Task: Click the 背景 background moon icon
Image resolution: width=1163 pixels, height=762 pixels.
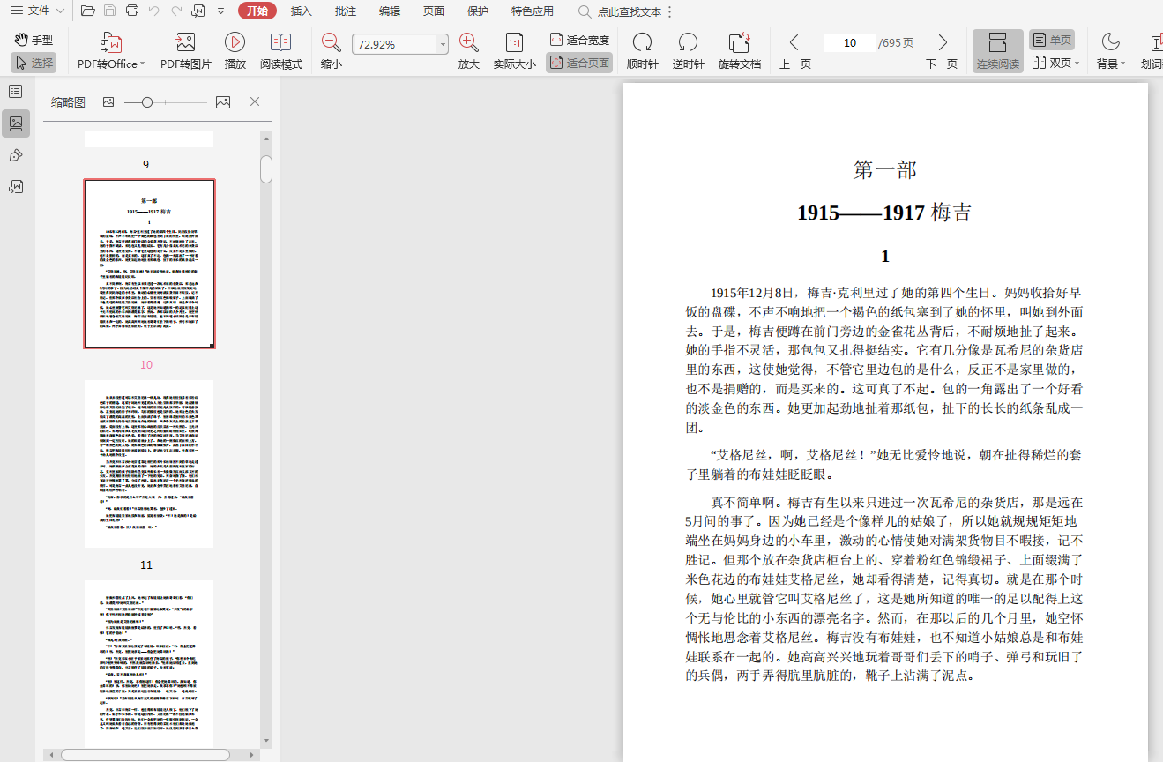Action: tap(1110, 42)
